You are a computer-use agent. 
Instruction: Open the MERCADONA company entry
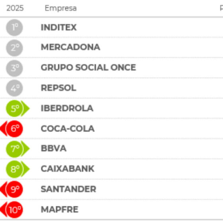click(70, 47)
